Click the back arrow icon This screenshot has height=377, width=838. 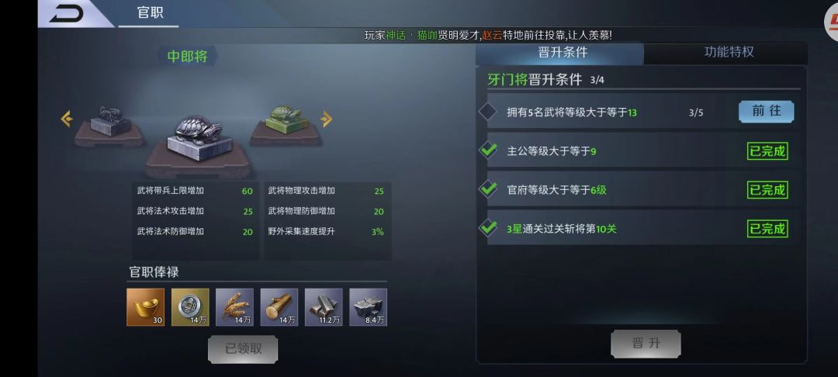click(66, 14)
